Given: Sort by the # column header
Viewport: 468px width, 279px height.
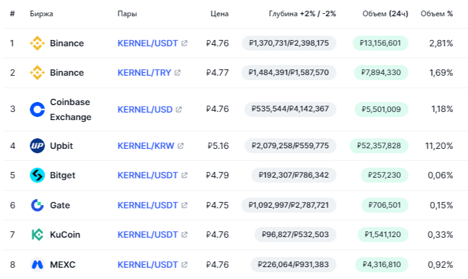Looking at the screenshot, I should click(x=13, y=14).
